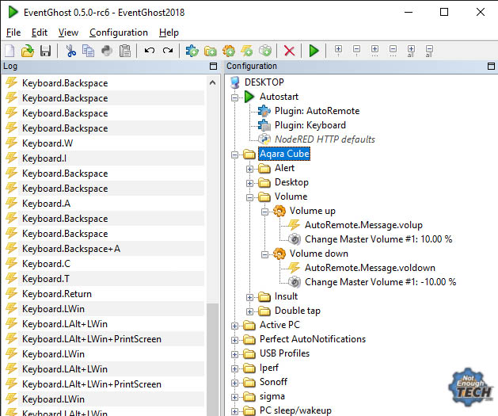This screenshot has height=416, width=498.
Task: Collapse the Volume up macro
Action: 265,211
